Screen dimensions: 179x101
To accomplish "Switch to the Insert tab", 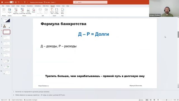I will (13, 6).
